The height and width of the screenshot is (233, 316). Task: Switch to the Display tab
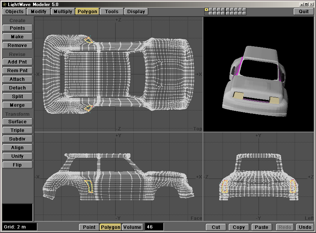pyautogui.click(x=136, y=11)
